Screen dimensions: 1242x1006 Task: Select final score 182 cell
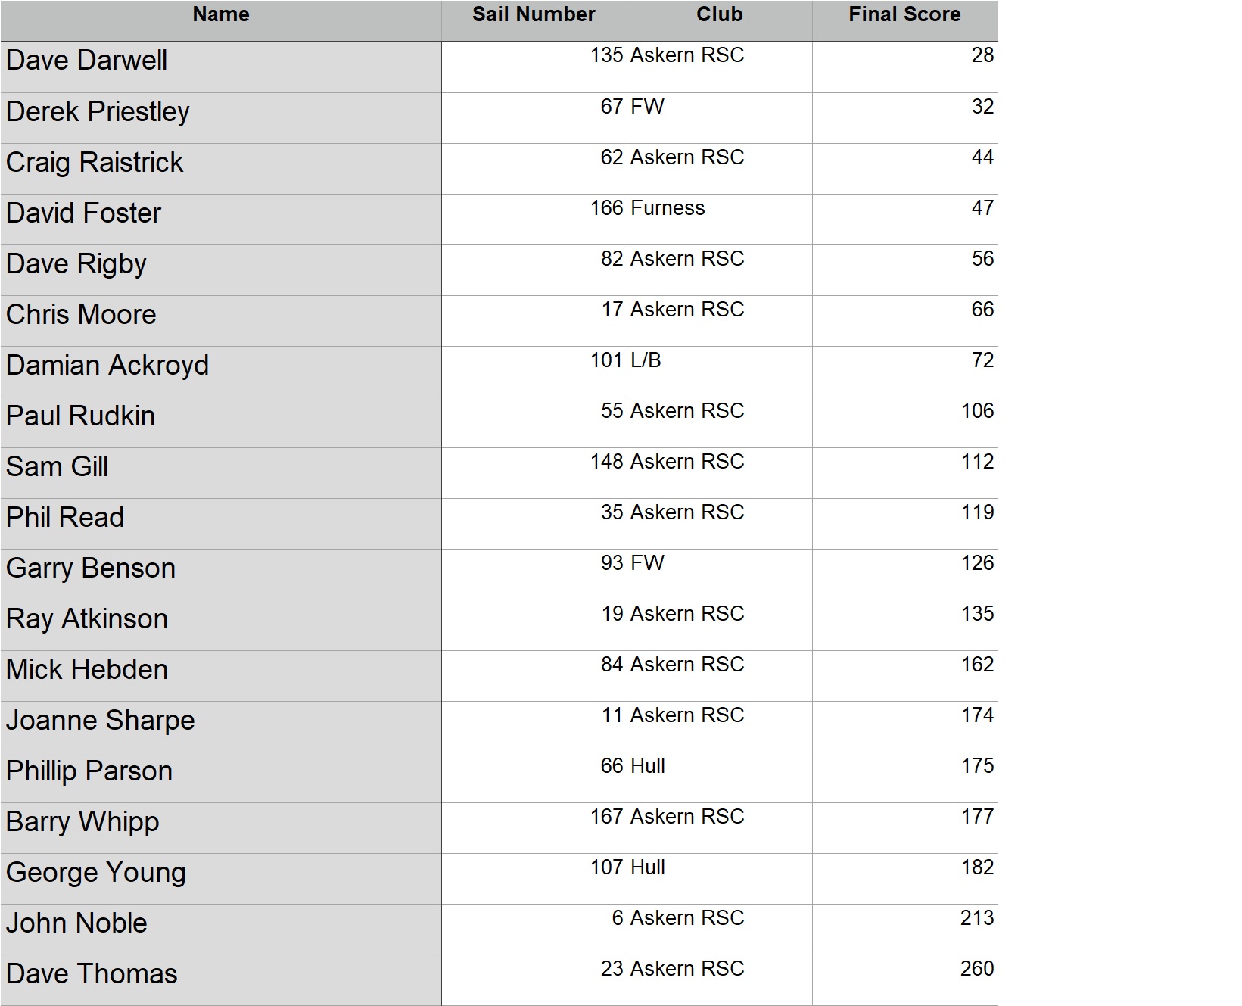(x=904, y=878)
